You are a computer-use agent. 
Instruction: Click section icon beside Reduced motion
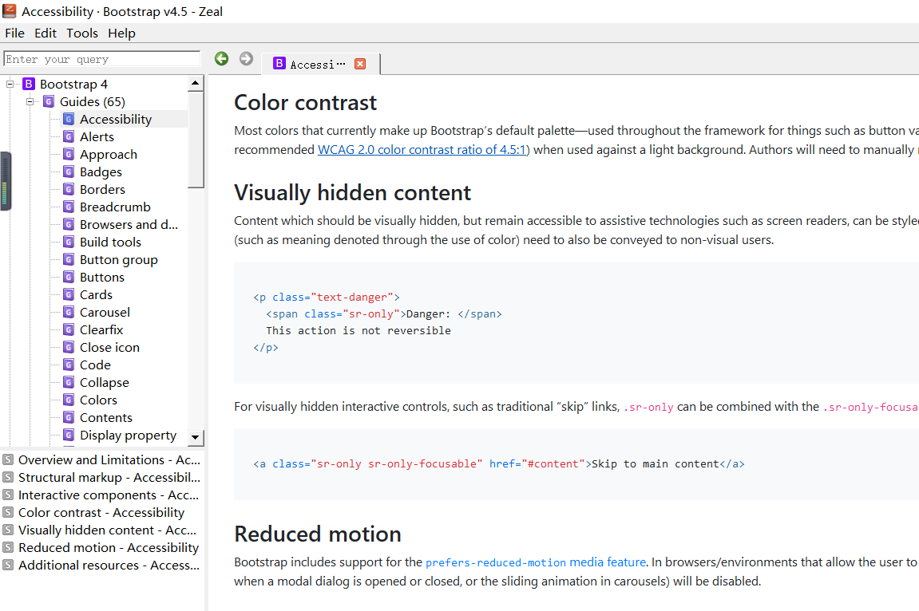[x=8, y=547]
